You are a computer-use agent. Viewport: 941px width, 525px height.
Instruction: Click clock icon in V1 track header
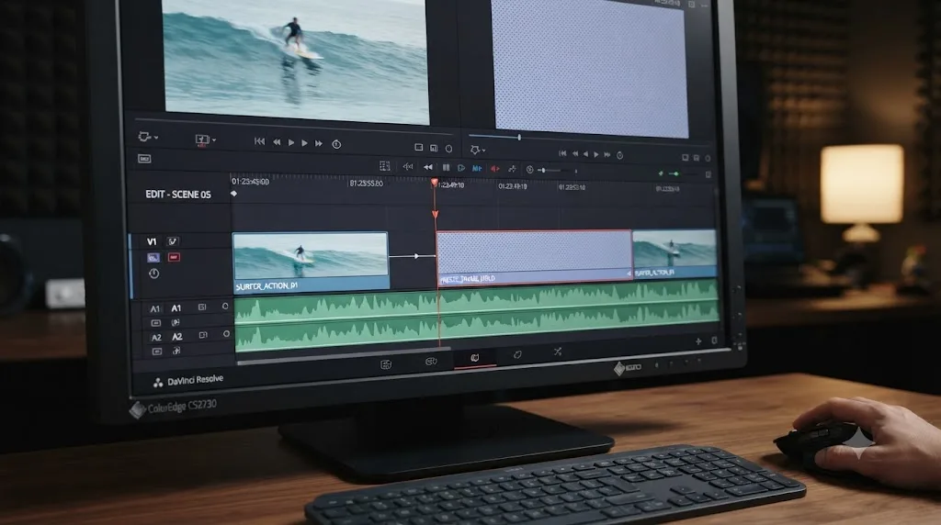click(x=153, y=274)
